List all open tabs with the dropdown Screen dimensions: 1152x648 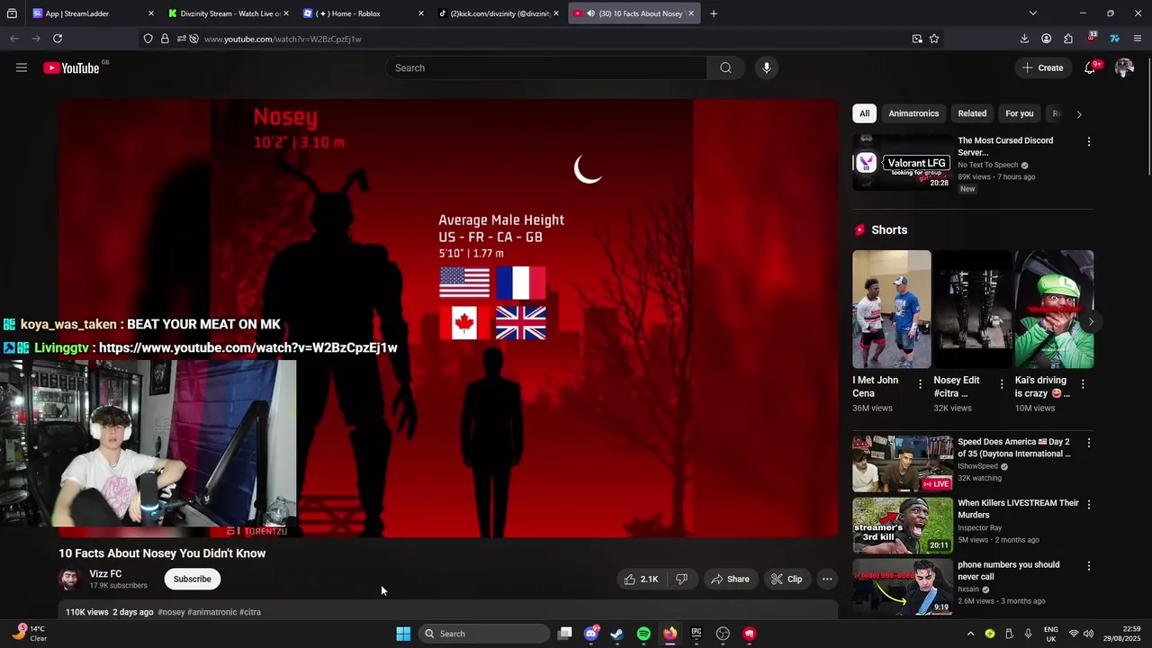point(1032,13)
